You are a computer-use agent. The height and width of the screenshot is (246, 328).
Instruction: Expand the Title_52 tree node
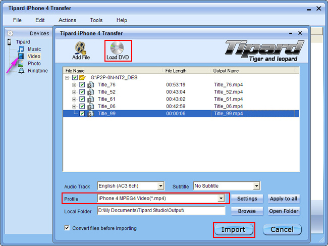coord(74,92)
